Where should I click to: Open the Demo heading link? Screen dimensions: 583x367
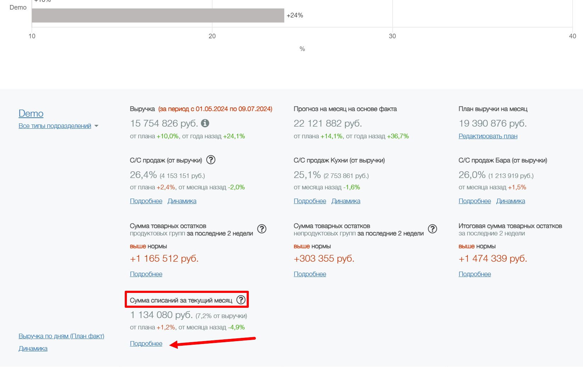click(31, 113)
